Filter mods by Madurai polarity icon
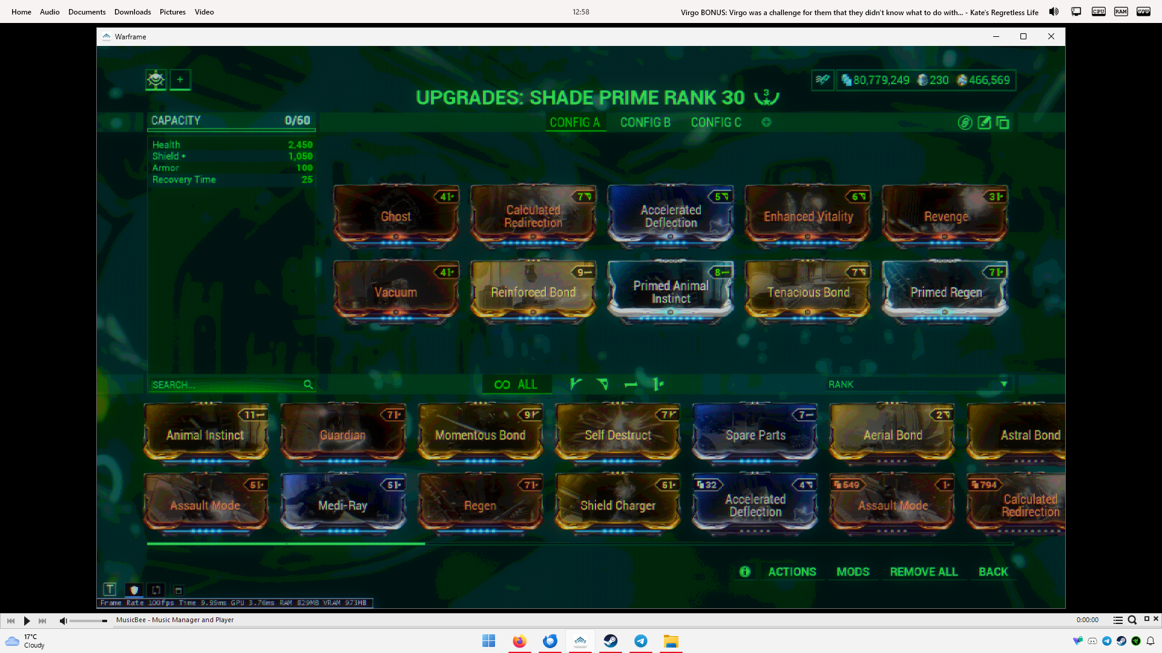1162x653 pixels. pos(576,384)
